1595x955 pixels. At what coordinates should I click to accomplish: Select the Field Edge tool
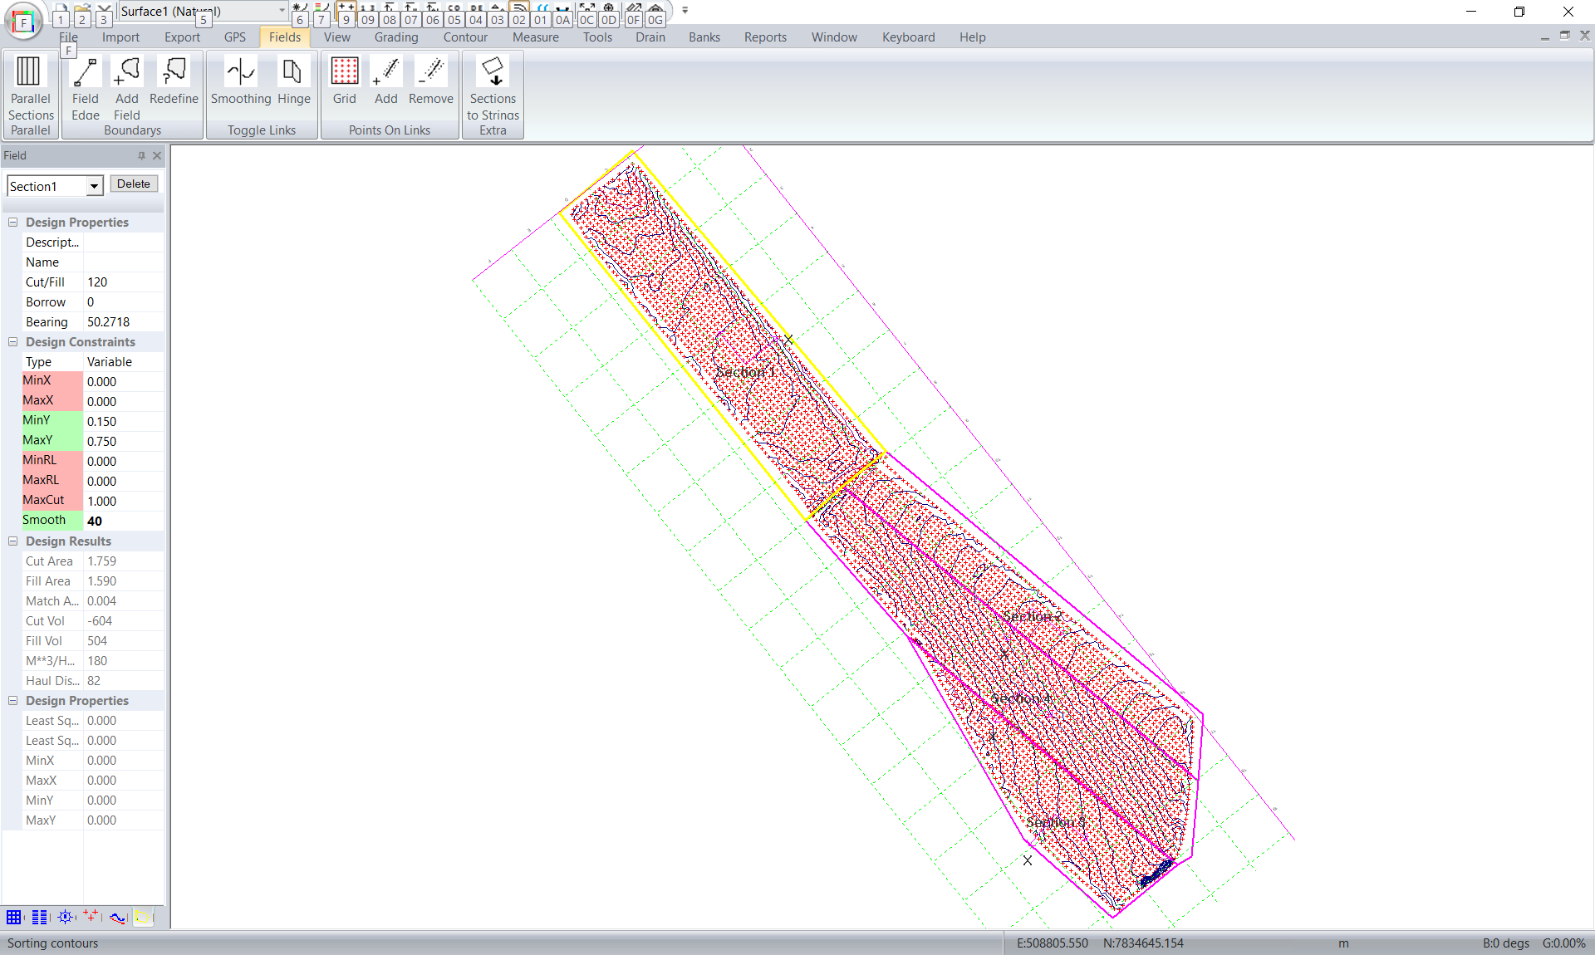[85, 86]
